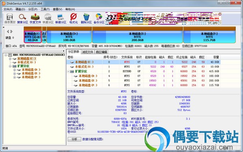Select the small G: block in disk map
This screenshot has width=243, height=152.
pyautogui.click(x=44, y=35)
